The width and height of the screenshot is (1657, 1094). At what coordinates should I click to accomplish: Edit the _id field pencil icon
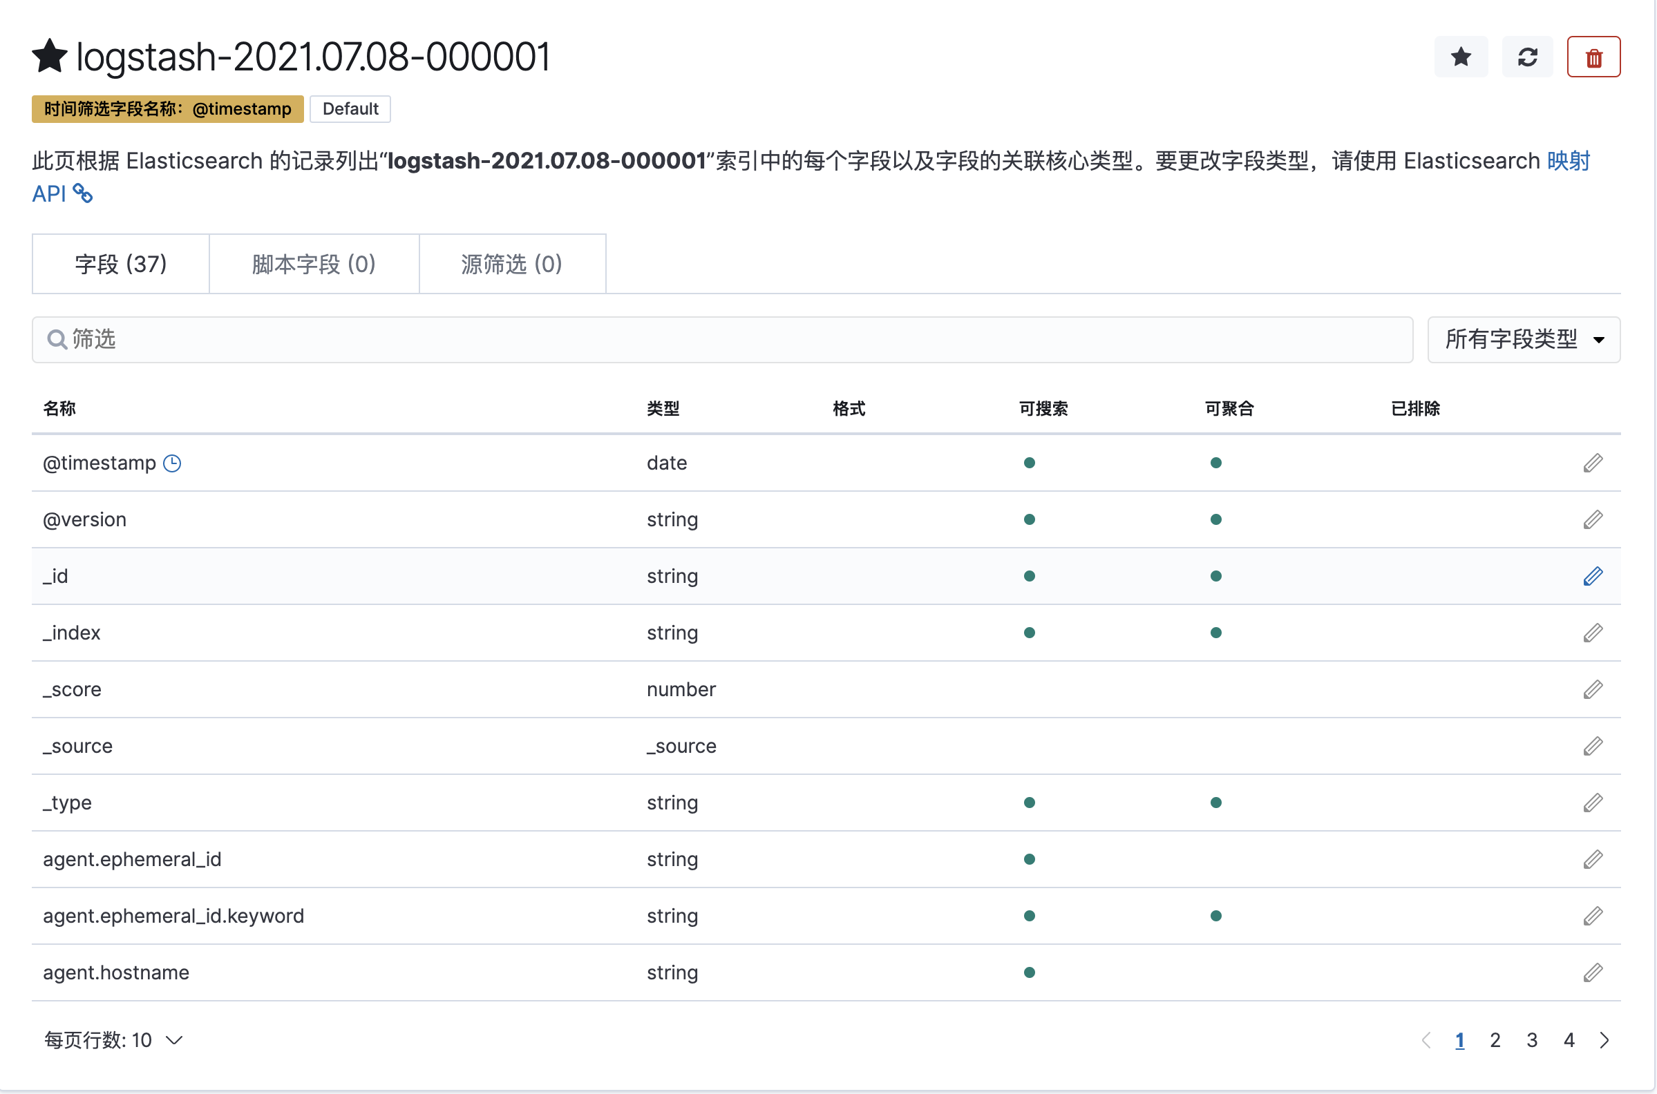click(x=1593, y=576)
